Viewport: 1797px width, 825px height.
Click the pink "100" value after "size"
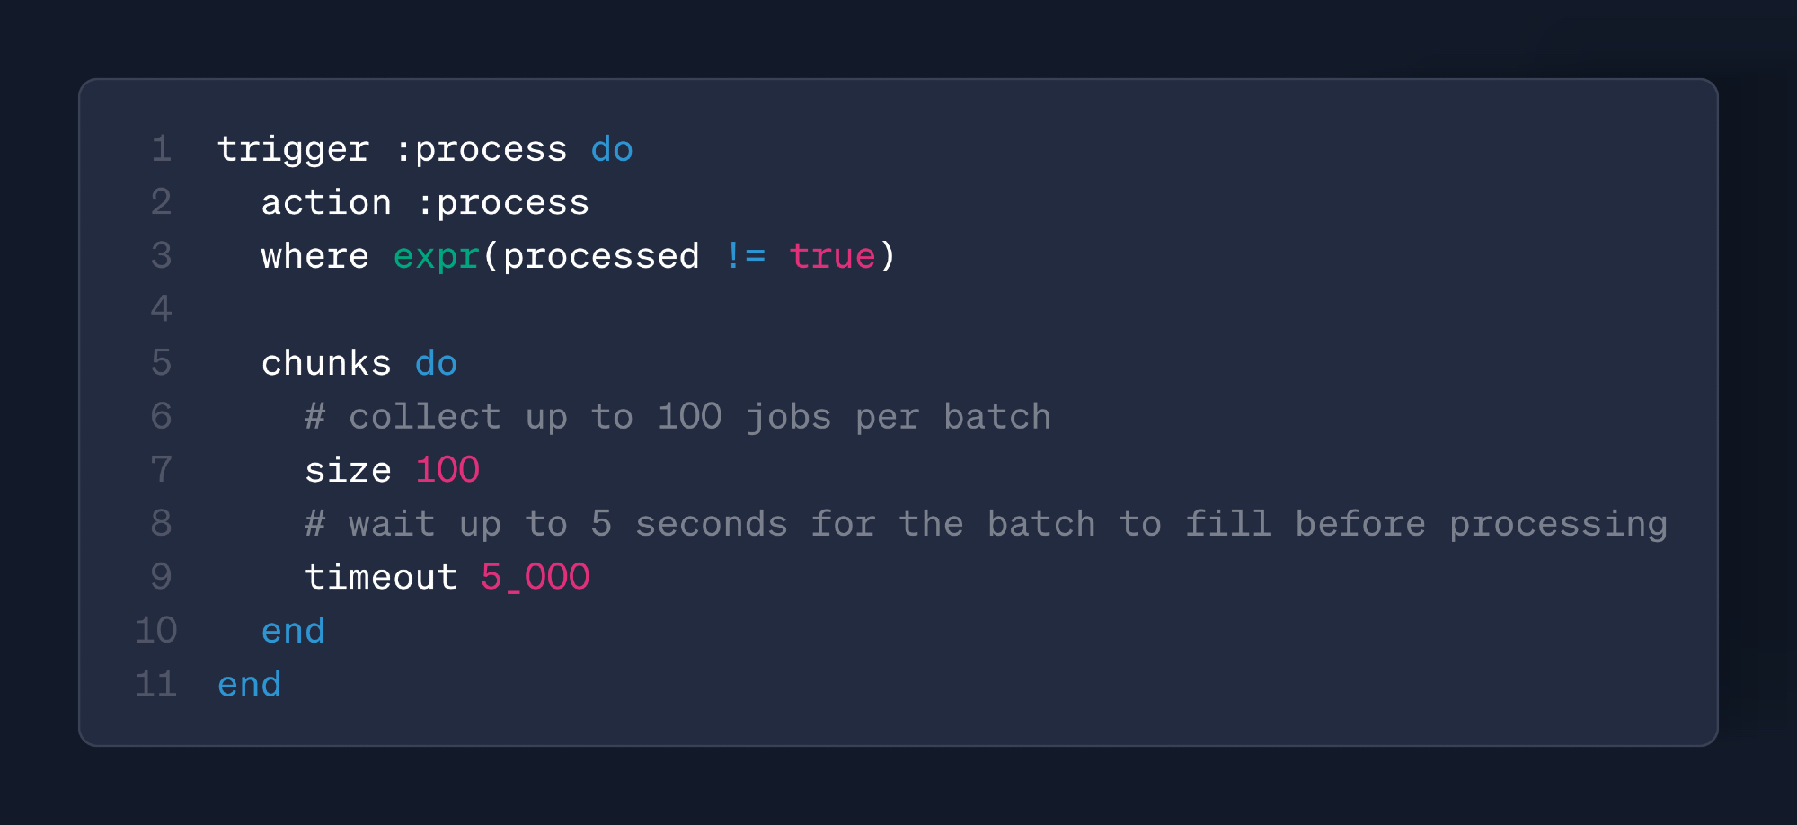447,471
